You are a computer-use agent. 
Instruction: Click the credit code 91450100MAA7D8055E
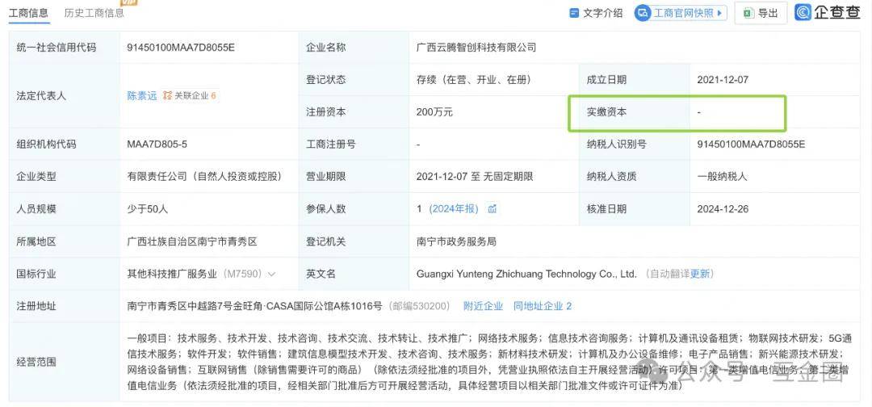pos(181,48)
